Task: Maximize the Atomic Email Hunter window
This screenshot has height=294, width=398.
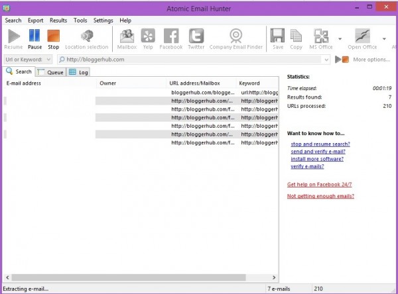Action: (x=369, y=7)
